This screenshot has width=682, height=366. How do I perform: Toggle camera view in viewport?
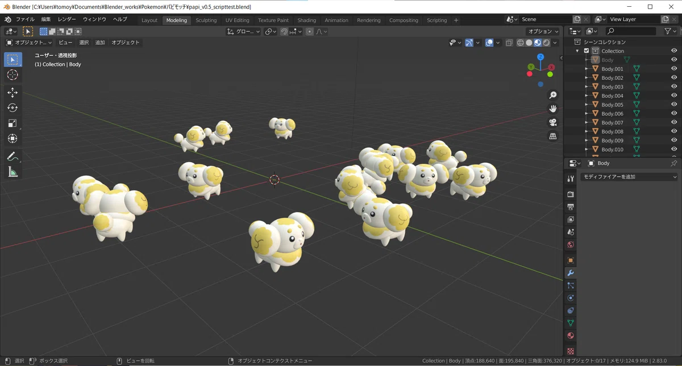552,123
